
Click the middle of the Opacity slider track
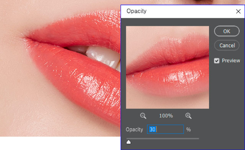pyautogui.click(x=163, y=138)
